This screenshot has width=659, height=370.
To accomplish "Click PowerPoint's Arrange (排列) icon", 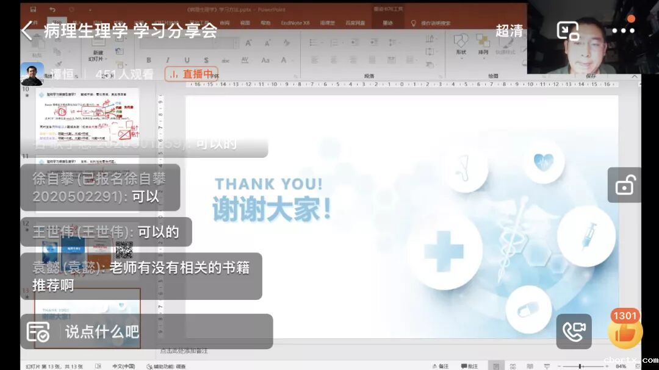I will [483, 44].
